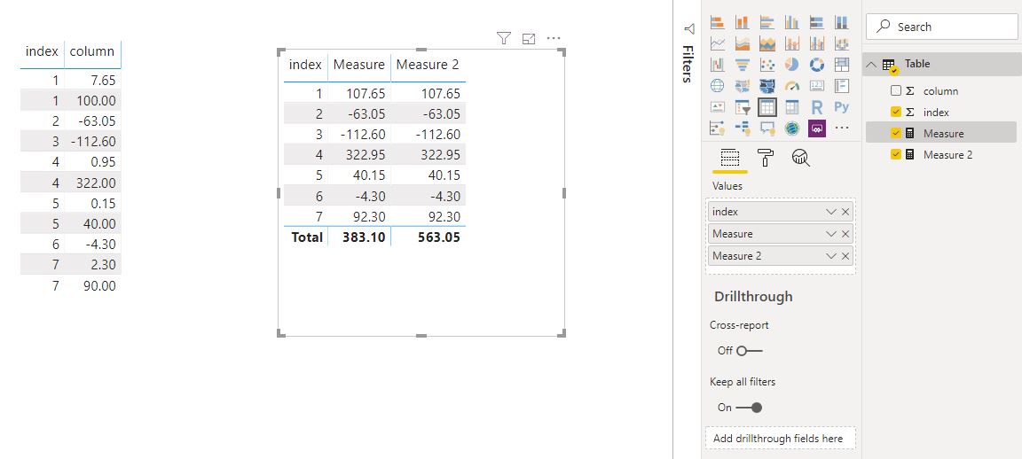This screenshot has width=1022, height=459.
Task: Turn on the Cross-report toggle
Action: click(750, 350)
